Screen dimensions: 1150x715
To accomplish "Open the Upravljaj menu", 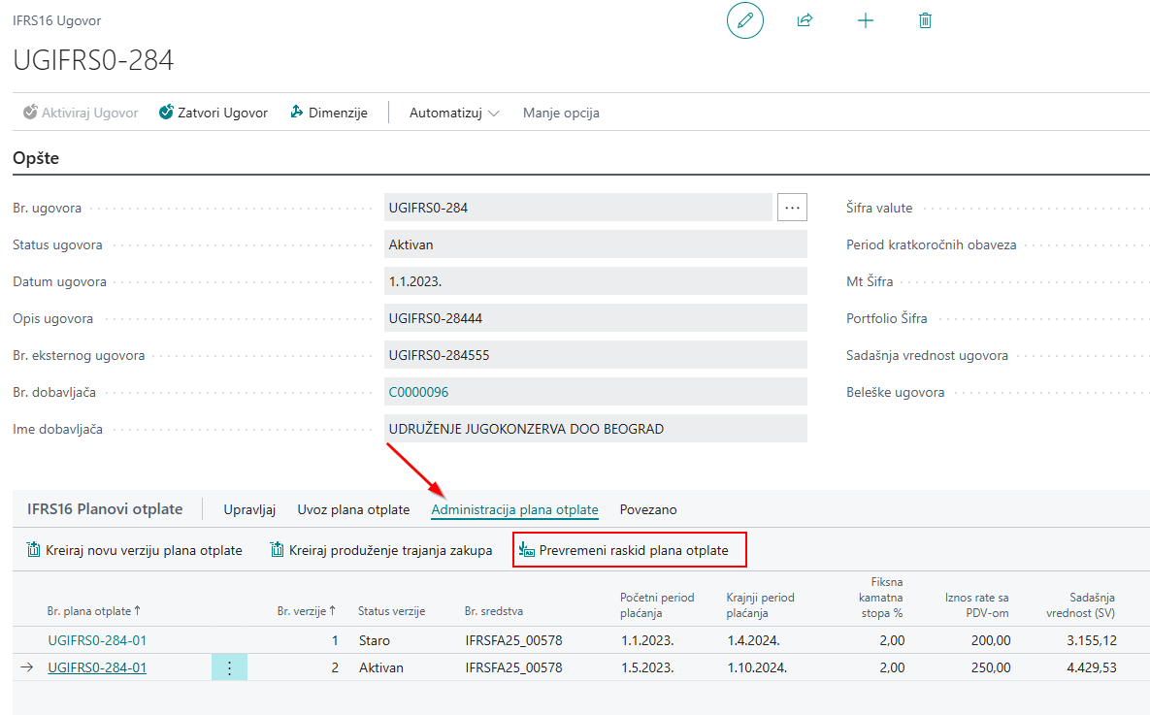I will pos(249,509).
